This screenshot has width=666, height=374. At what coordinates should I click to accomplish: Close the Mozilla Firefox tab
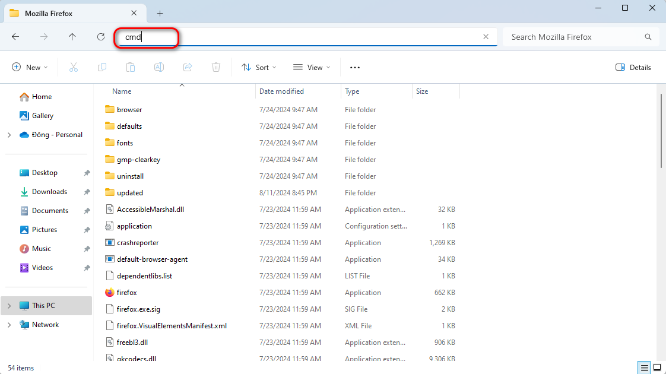point(134,13)
